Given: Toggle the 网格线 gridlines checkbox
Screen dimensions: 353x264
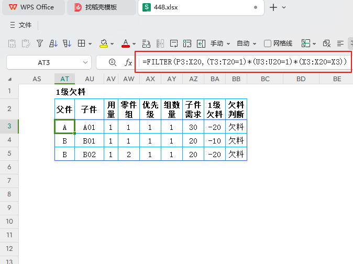Looking at the screenshot, I should (268, 43).
